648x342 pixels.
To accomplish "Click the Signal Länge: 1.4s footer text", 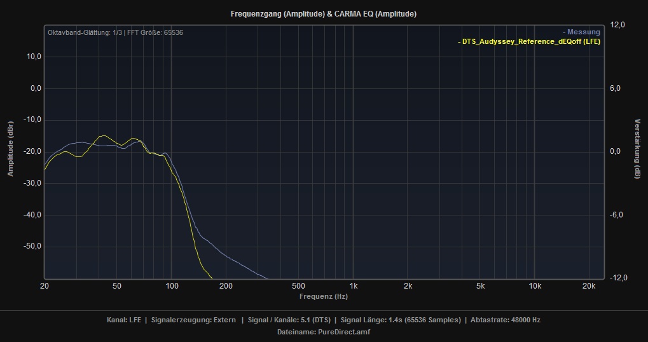I will coord(401,320).
